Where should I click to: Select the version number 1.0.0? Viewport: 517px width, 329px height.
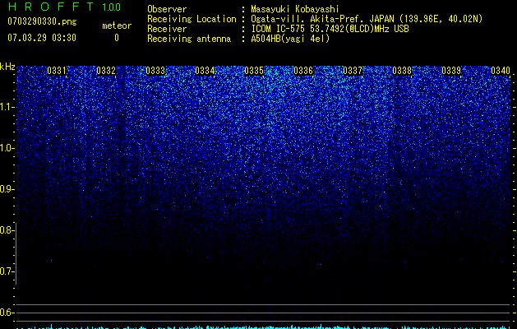pos(111,7)
